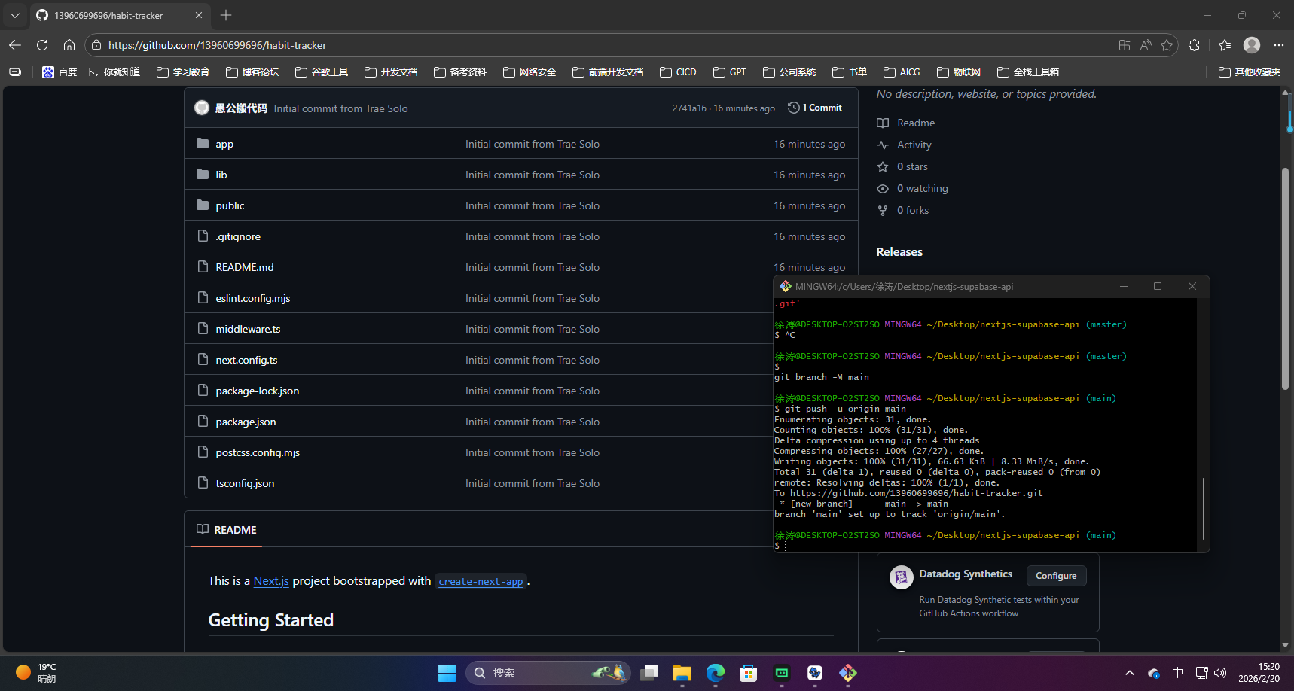Click the MINGW64 terminal title bar icon

786,286
